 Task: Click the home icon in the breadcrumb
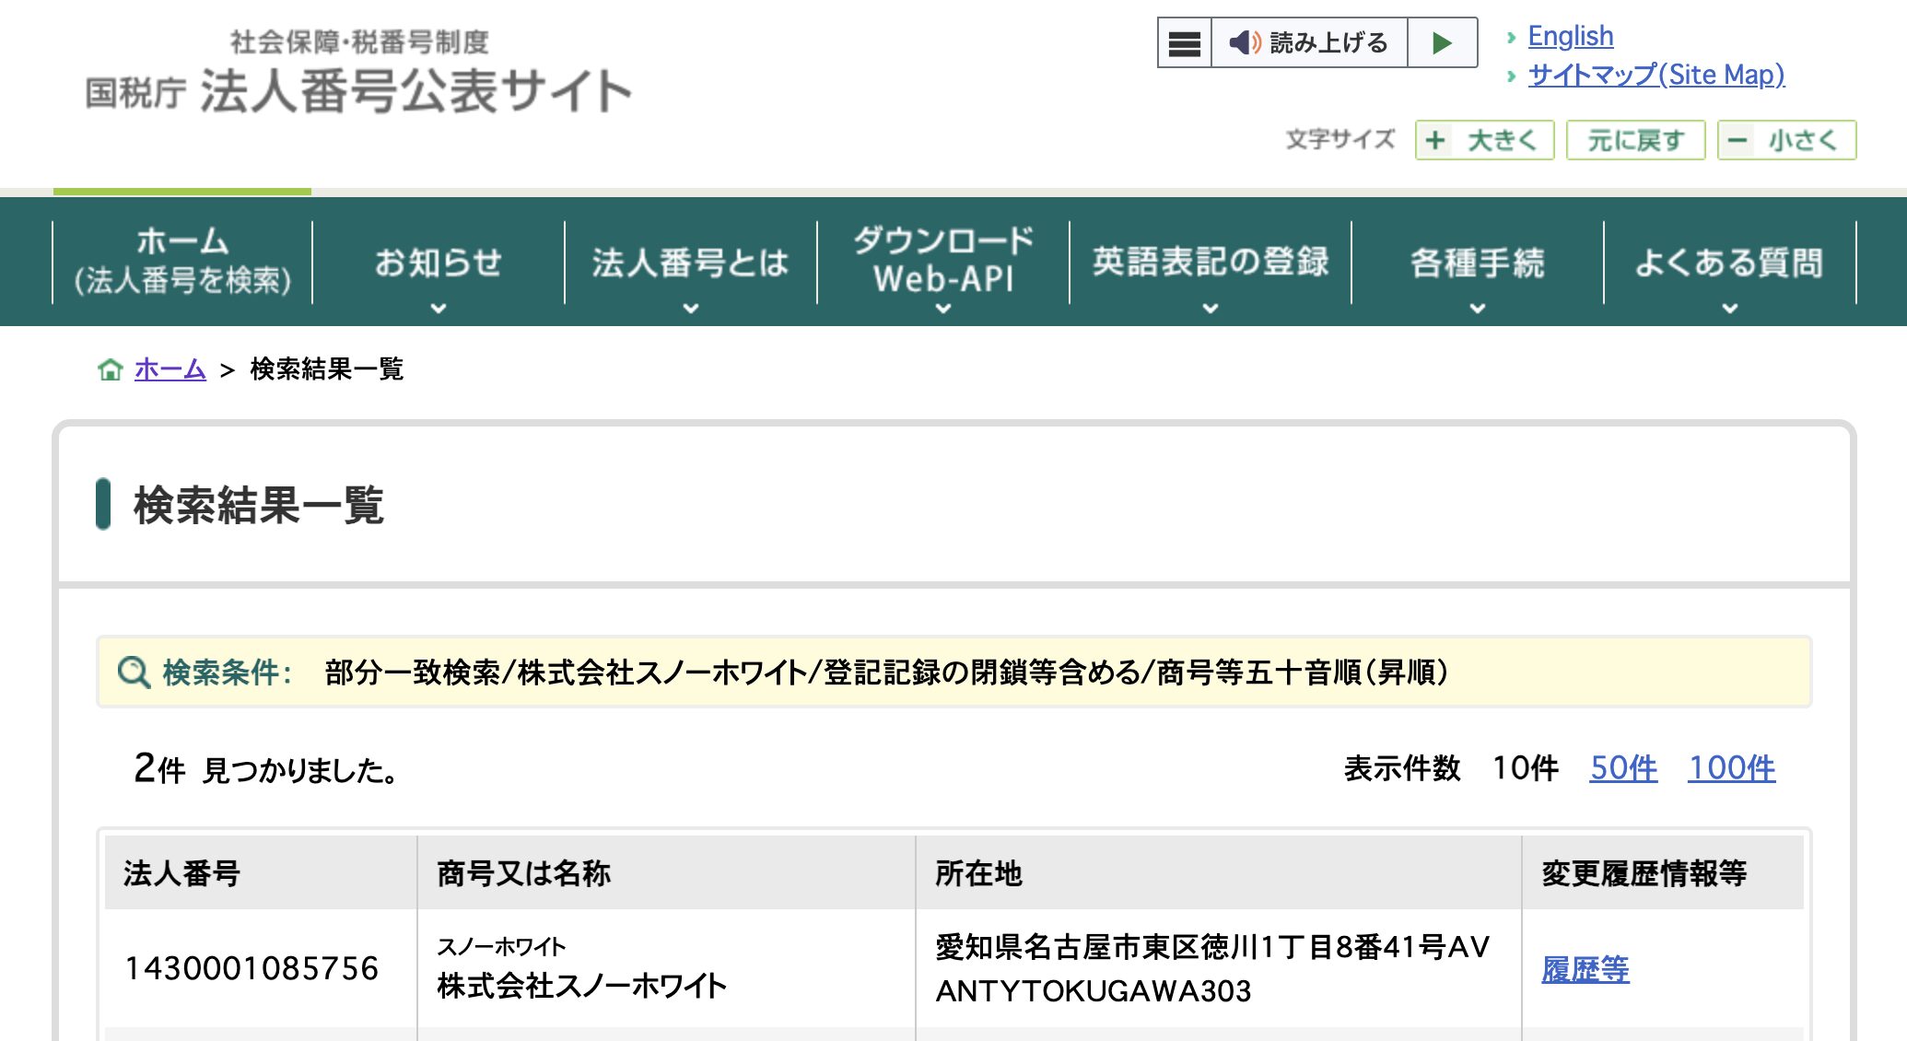pyautogui.click(x=111, y=369)
